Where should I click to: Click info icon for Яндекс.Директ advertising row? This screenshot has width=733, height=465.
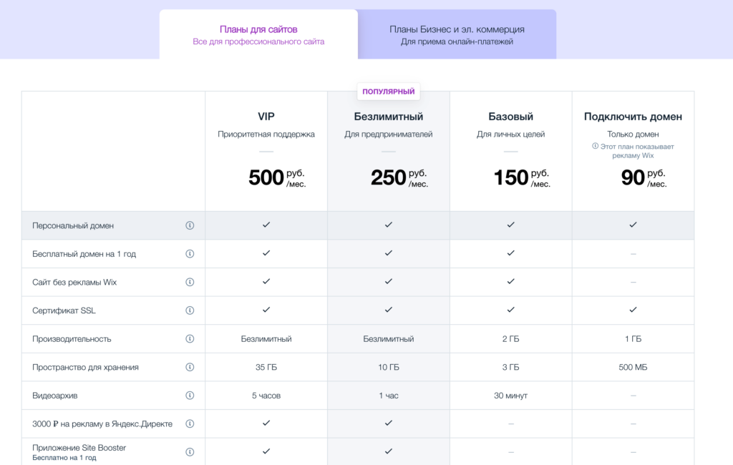[190, 424]
